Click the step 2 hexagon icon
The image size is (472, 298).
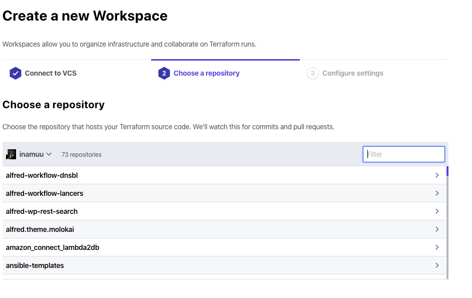point(164,74)
